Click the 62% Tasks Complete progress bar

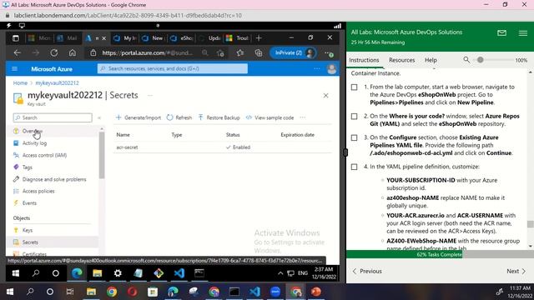(x=440, y=254)
